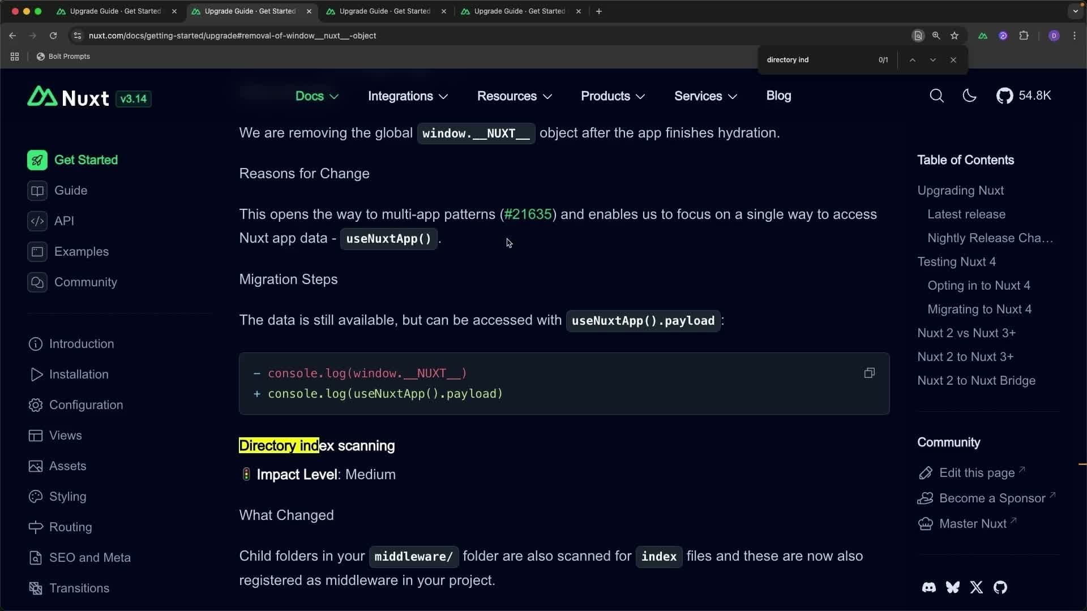Click the Nuxt logo in header
The width and height of the screenshot is (1087, 611).
click(68, 97)
